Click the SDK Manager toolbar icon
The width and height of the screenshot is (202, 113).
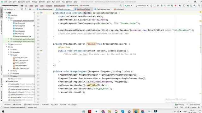(195, 6)
